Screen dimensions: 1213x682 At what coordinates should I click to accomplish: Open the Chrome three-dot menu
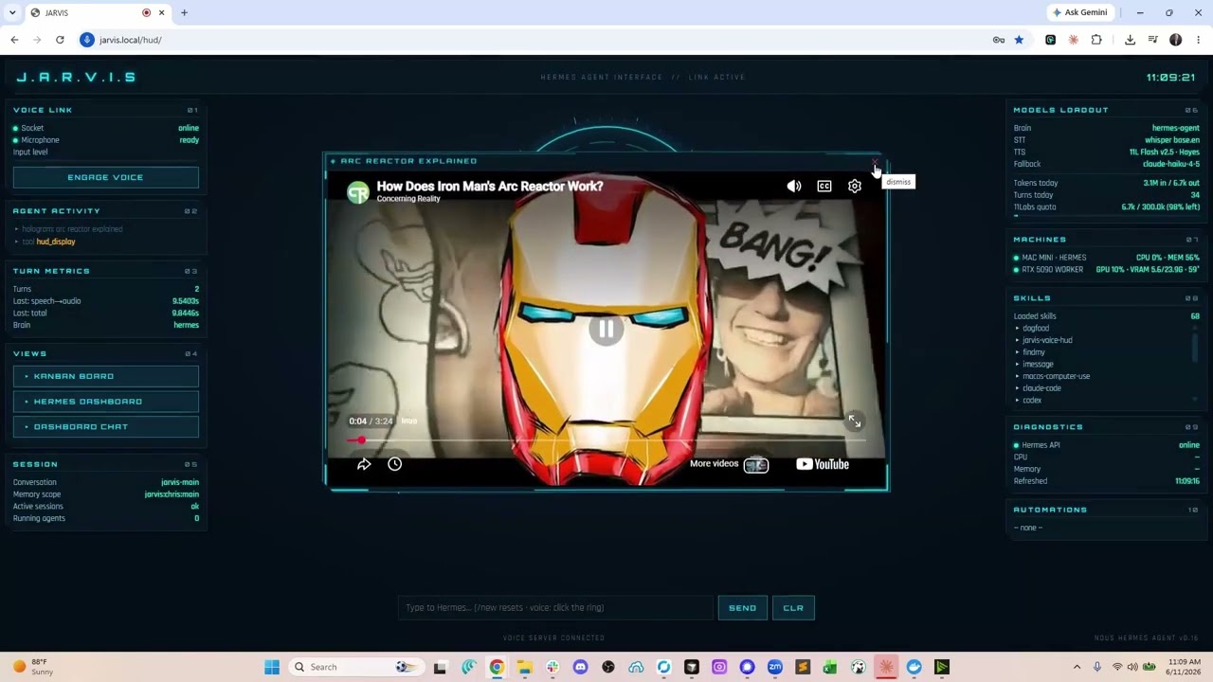click(x=1199, y=40)
